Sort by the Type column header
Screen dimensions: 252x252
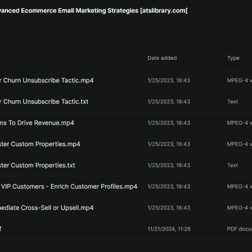233,58
